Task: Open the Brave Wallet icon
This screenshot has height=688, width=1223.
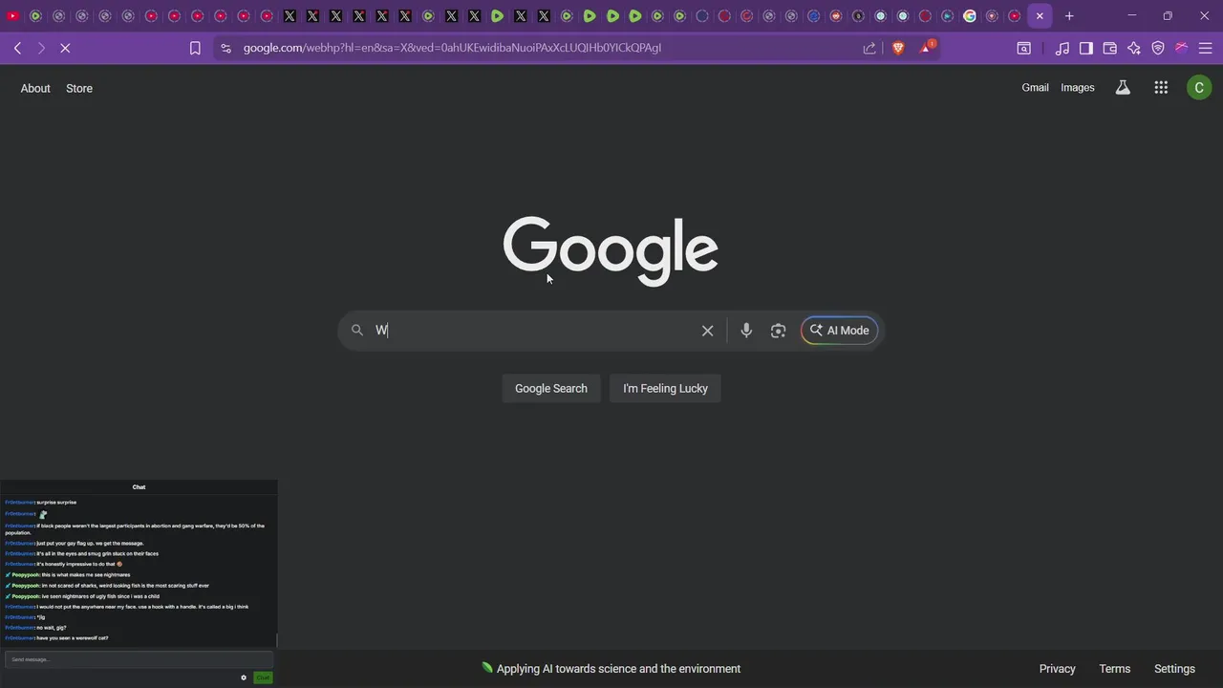Action: (x=1110, y=48)
